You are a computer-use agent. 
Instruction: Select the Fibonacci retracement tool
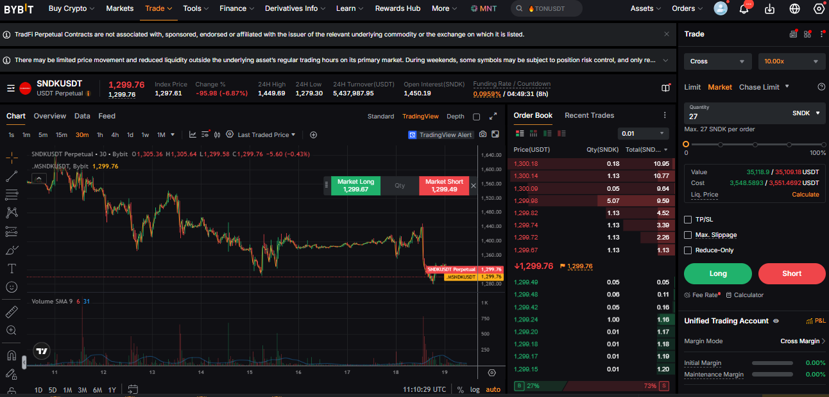[x=12, y=195]
